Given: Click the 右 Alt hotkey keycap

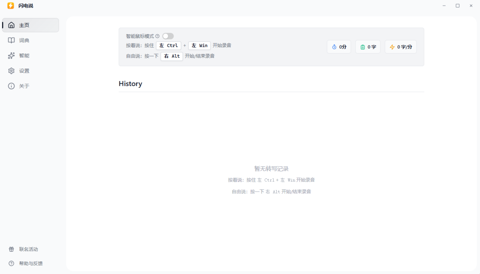Looking at the screenshot, I should pos(172,56).
